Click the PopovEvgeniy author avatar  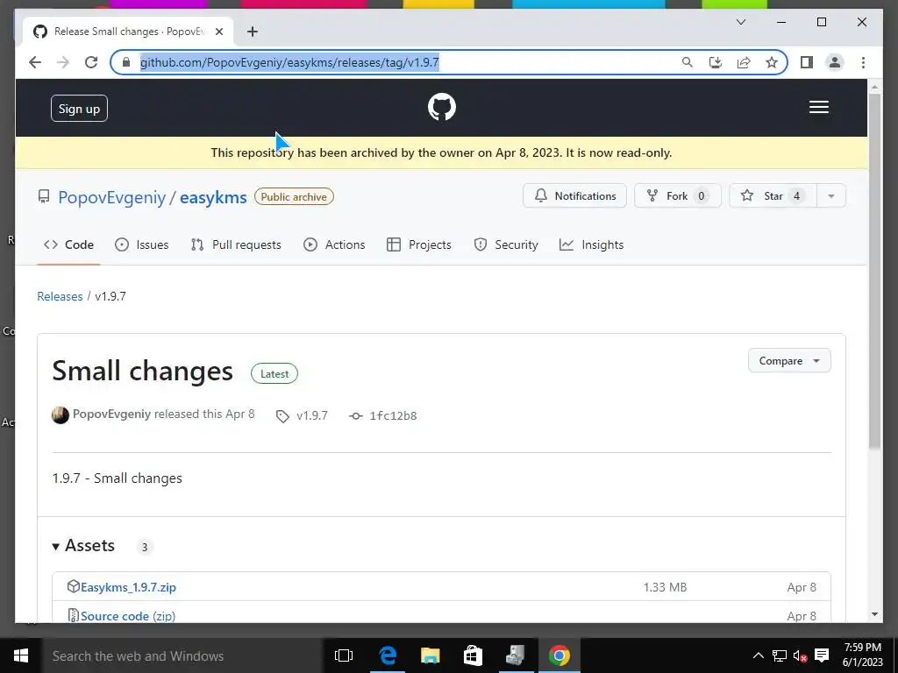61,414
